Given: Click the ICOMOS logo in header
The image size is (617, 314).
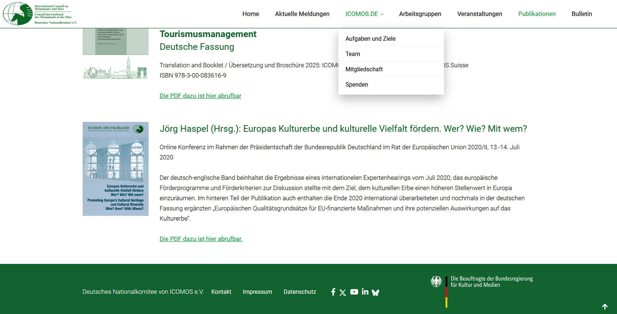Looking at the screenshot, I should click(x=40, y=14).
